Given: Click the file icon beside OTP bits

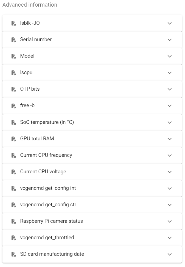Looking at the screenshot, I should click(x=14, y=89).
